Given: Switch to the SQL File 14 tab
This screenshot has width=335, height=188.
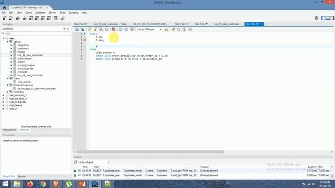Looking at the screenshot, I should click(182, 24).
